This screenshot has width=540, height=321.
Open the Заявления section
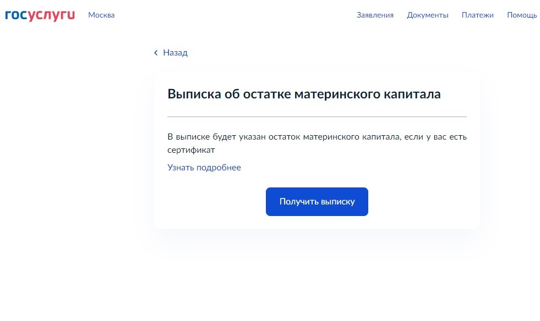tap(375, 15)
